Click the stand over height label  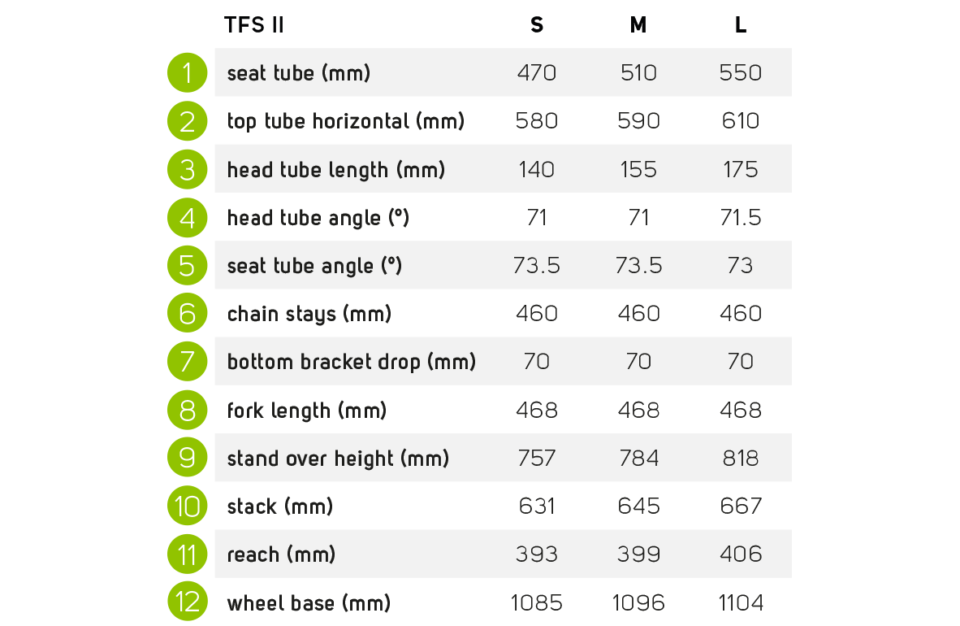click(x=338, y=459)
